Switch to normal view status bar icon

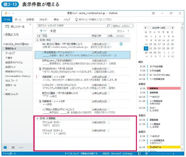tap(140, 154)
